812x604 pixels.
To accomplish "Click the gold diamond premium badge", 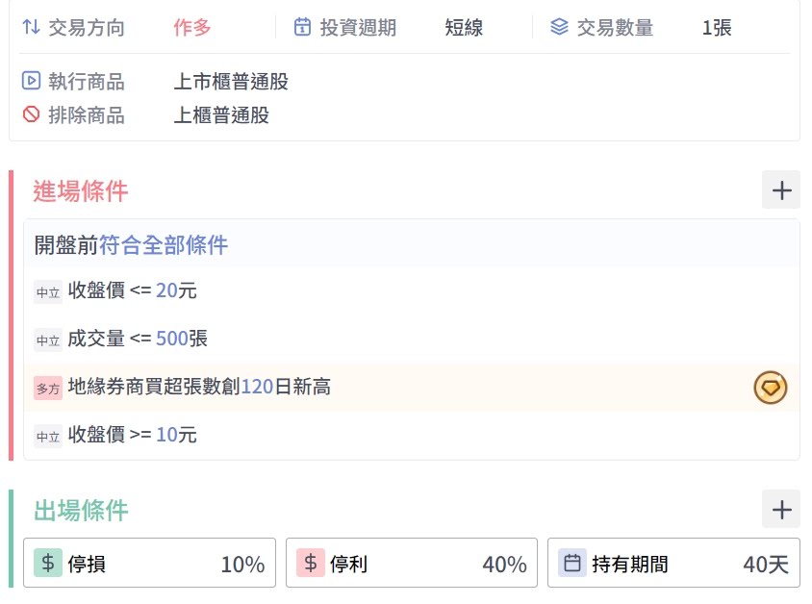I will tap(770, 388).
